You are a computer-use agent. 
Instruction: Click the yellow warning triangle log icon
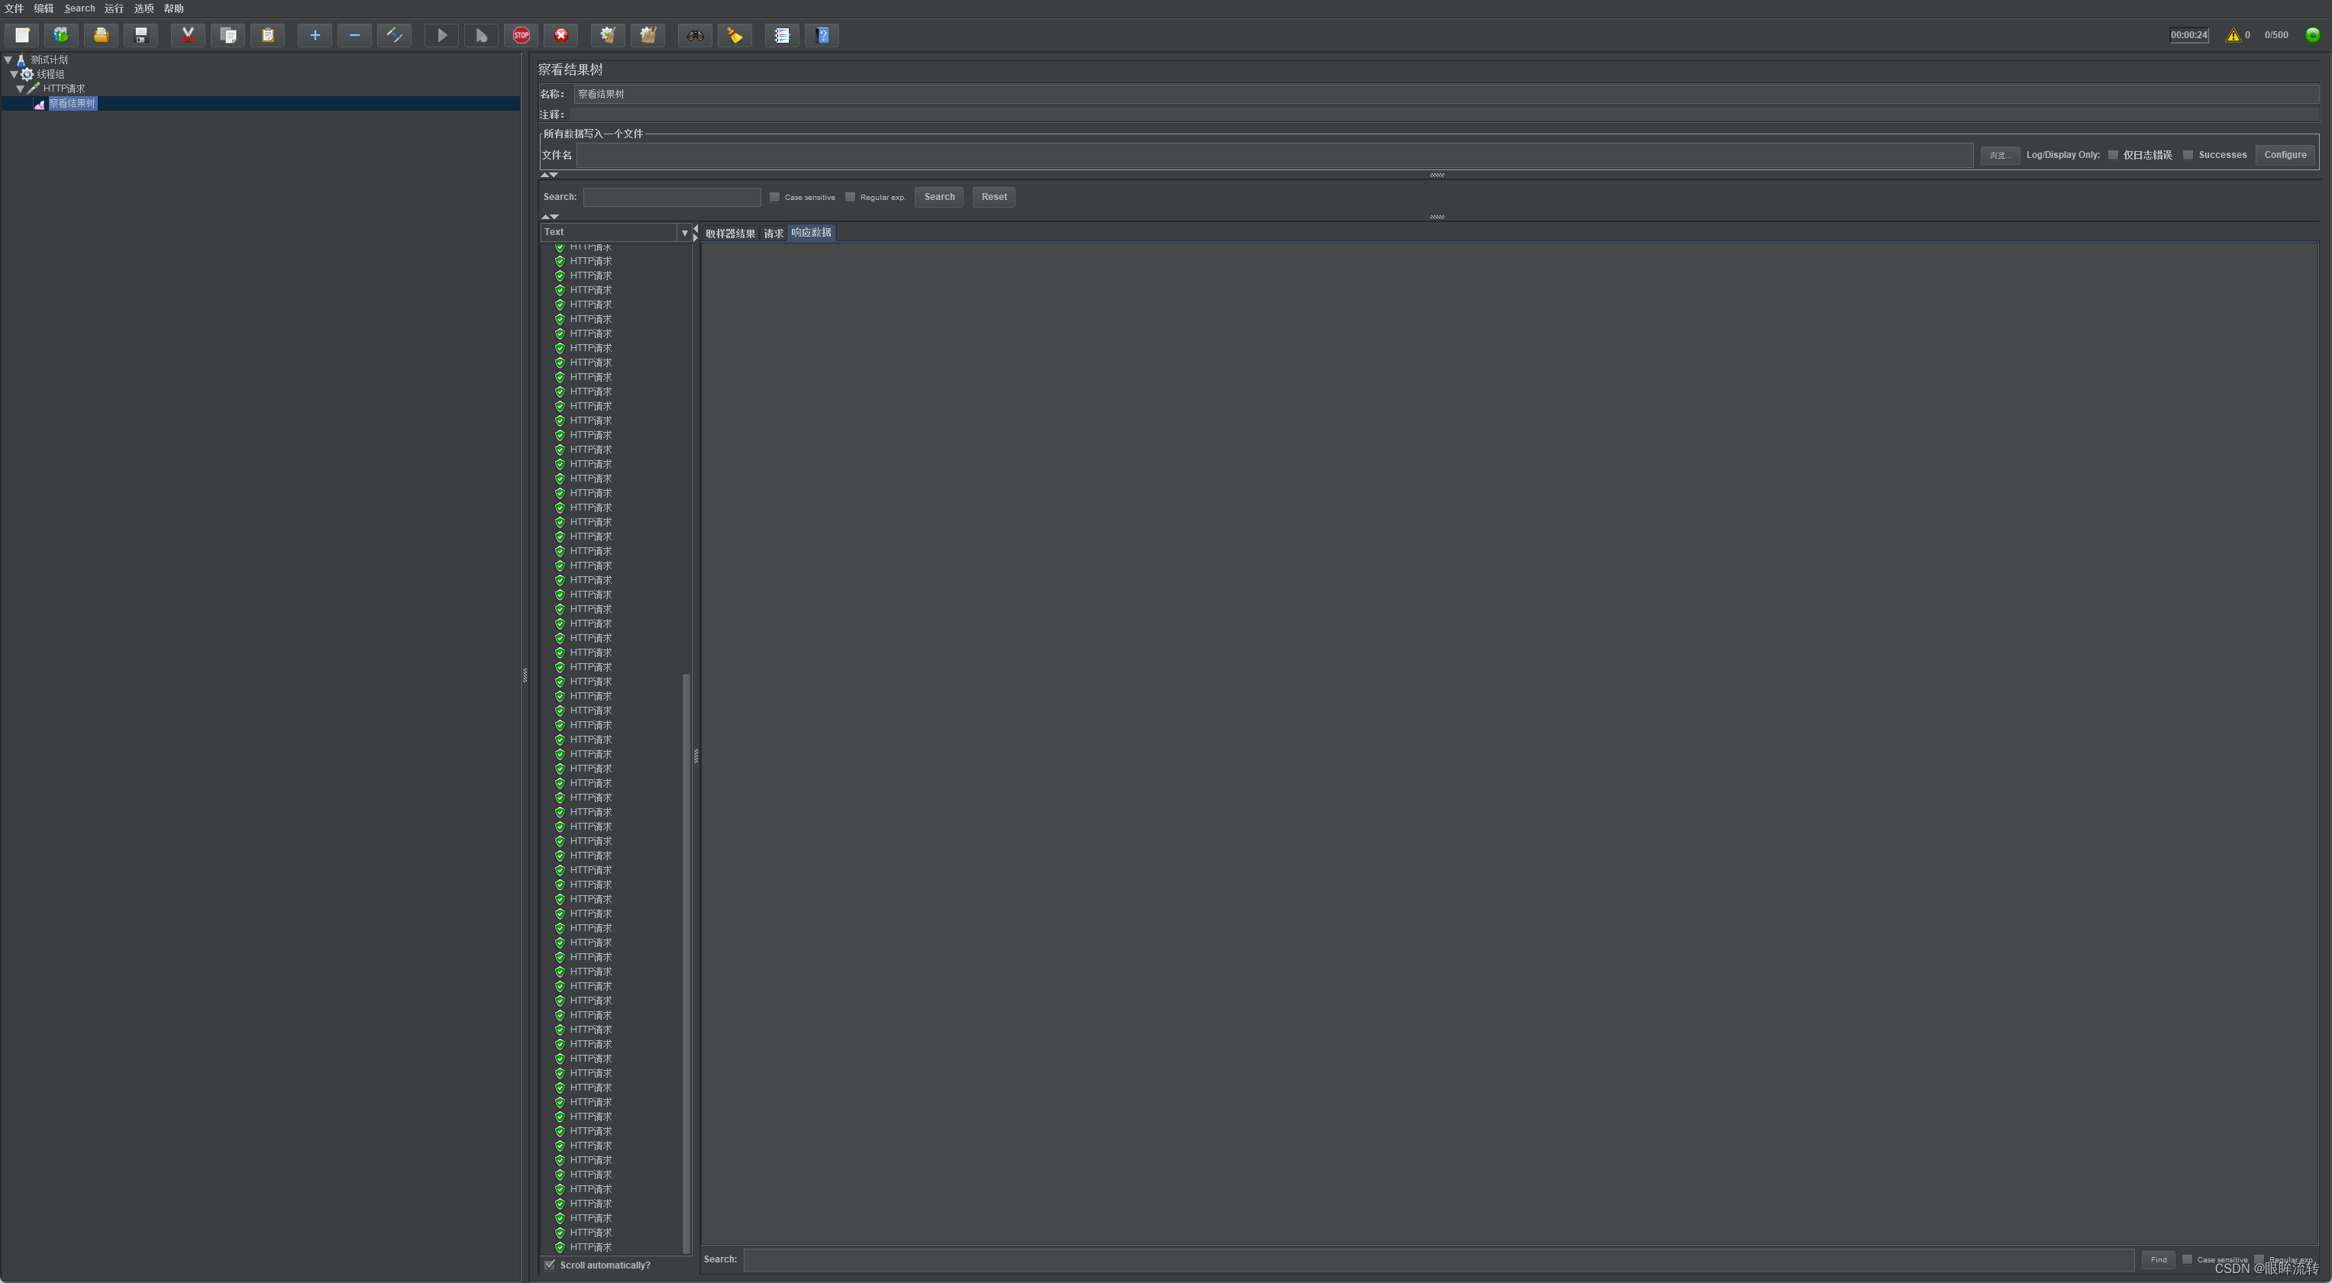point(2233,35)
